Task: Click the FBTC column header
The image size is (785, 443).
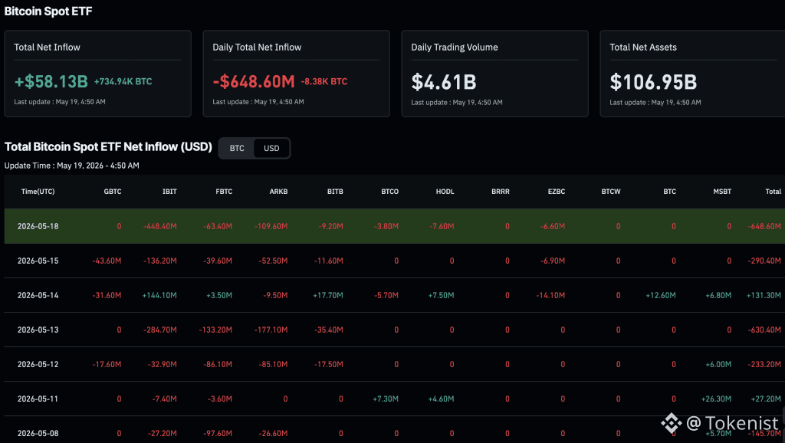Action: point(224,191)
